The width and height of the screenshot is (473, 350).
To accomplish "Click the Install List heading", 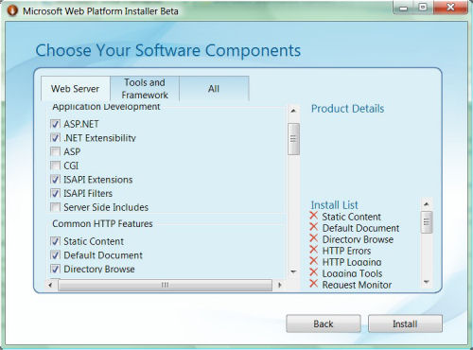I will (335, 205).
